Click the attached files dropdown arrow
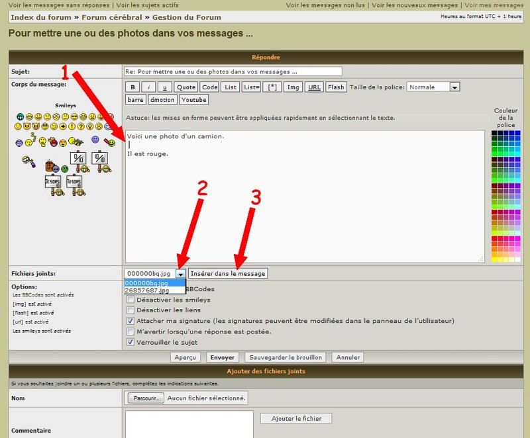Viewport: 530px width, 438px height. (181, 273)
